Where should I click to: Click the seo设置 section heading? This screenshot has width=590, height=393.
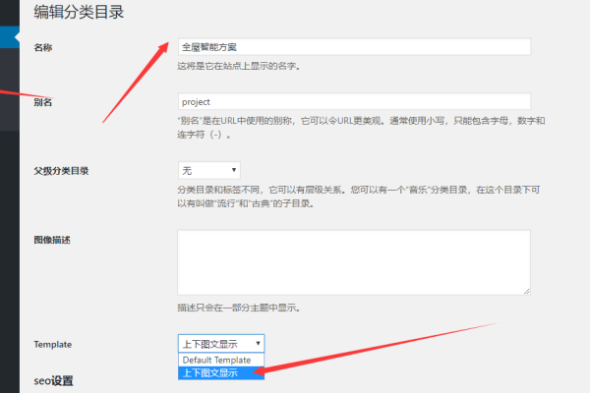coord(54,380)
